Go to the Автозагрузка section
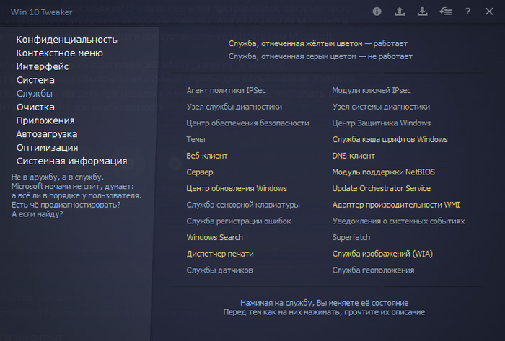 tap(47, 134)
